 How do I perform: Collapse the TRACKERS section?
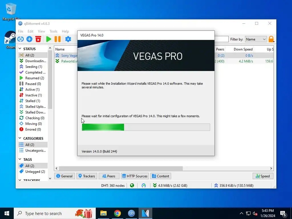click(20, 180)
